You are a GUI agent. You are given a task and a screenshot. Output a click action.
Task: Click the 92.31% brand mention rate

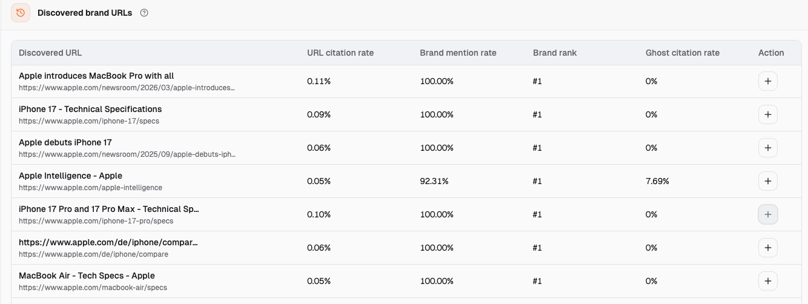[434, 181]
